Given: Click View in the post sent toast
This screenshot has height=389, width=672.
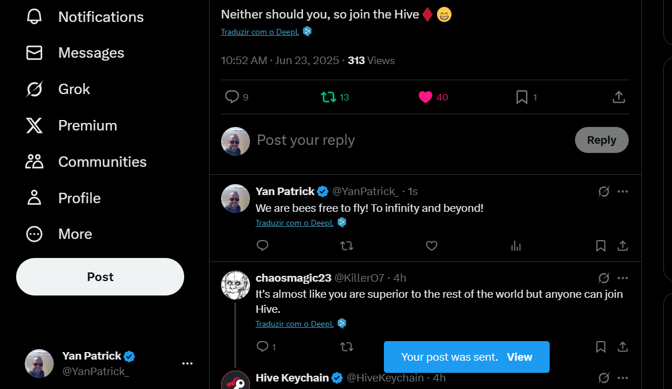Looking at the screenshot, I should [520, 357].
